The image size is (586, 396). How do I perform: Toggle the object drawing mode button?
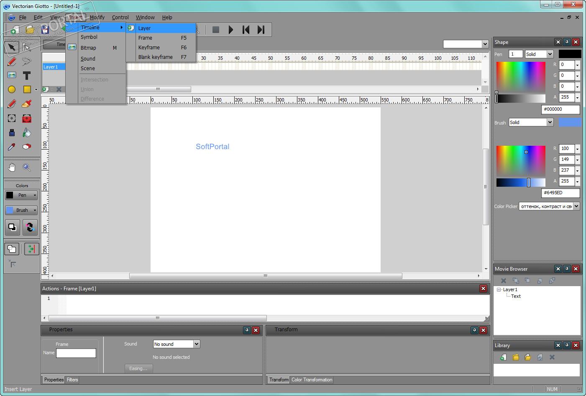(12, 249)
